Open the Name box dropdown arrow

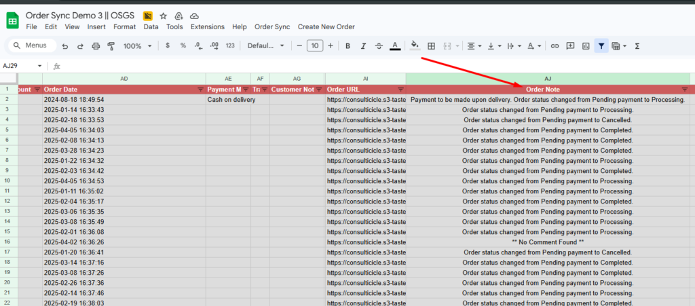point(39,66)
